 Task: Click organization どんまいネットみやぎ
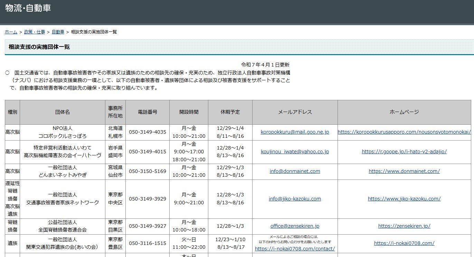63,175
